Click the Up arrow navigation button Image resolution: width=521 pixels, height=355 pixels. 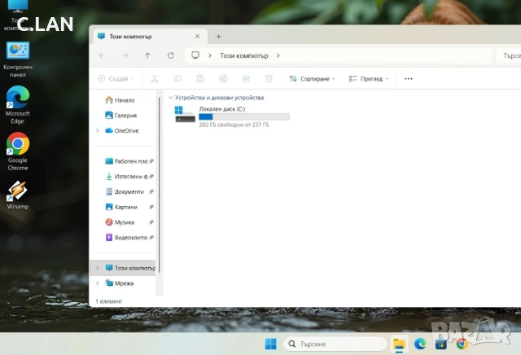click(x=147, y=55)
